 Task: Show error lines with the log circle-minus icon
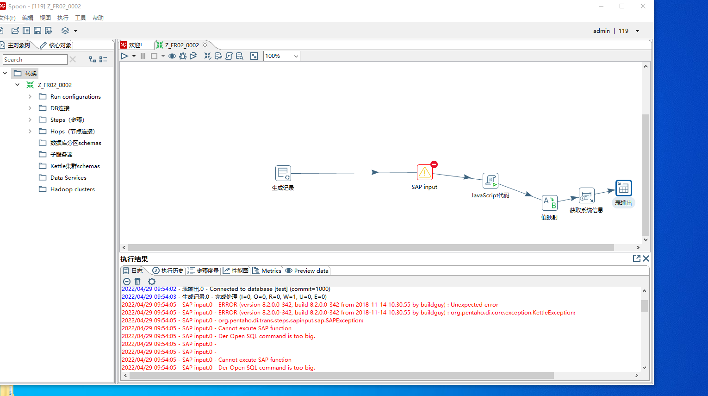[x=127, y=282]
